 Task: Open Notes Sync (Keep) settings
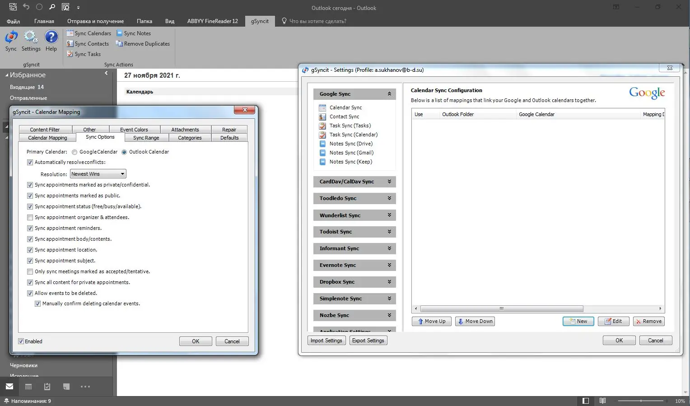tap(351, 162)
